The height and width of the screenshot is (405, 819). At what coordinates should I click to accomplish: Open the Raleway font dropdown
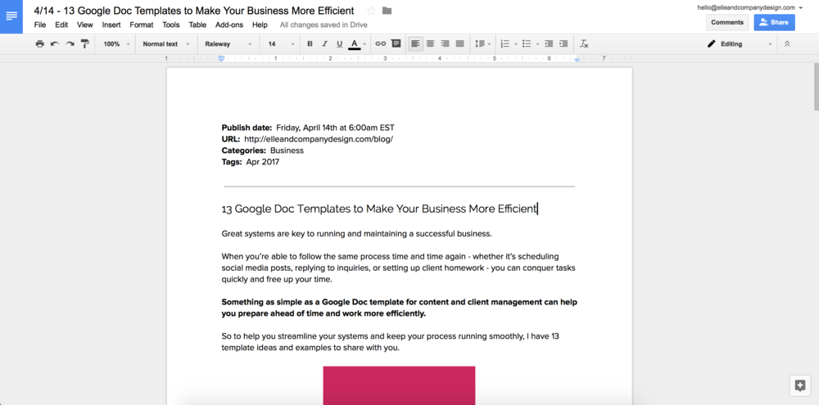(229, 44)
